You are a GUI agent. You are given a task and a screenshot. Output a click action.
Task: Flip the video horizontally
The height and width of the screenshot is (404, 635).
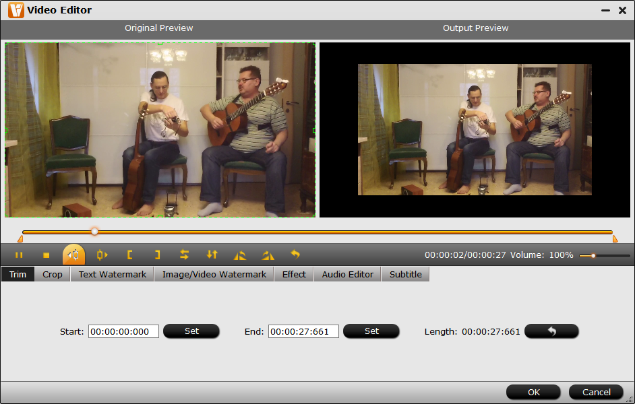(x=184, y=255)
